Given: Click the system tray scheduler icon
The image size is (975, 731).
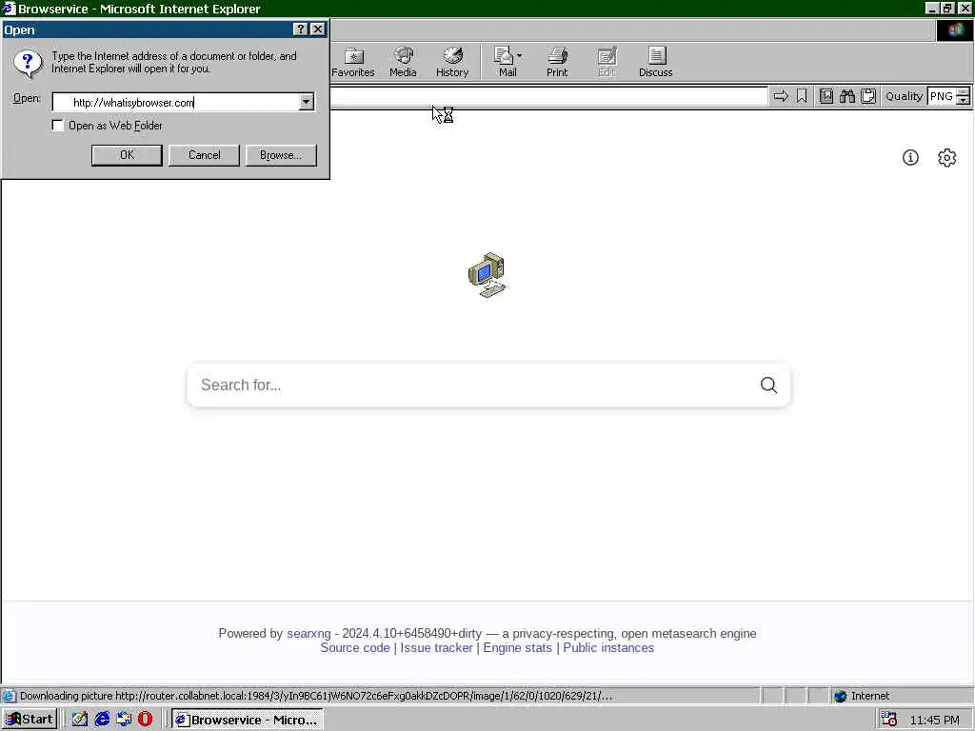Looking at the screenshot, I should [889, 720].
